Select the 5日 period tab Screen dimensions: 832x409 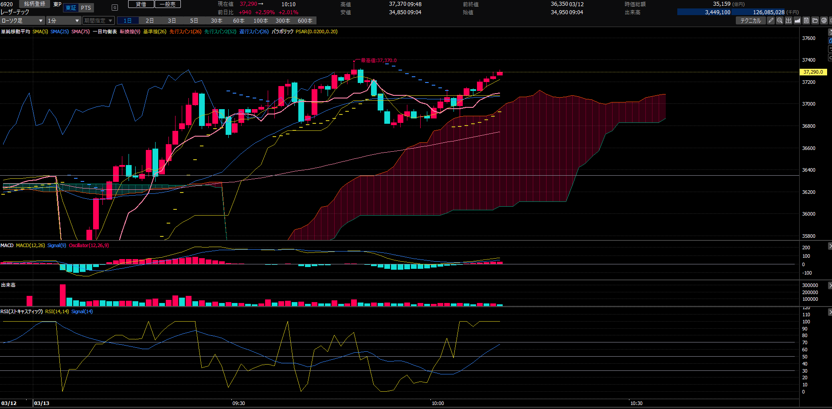click(194, 21)
